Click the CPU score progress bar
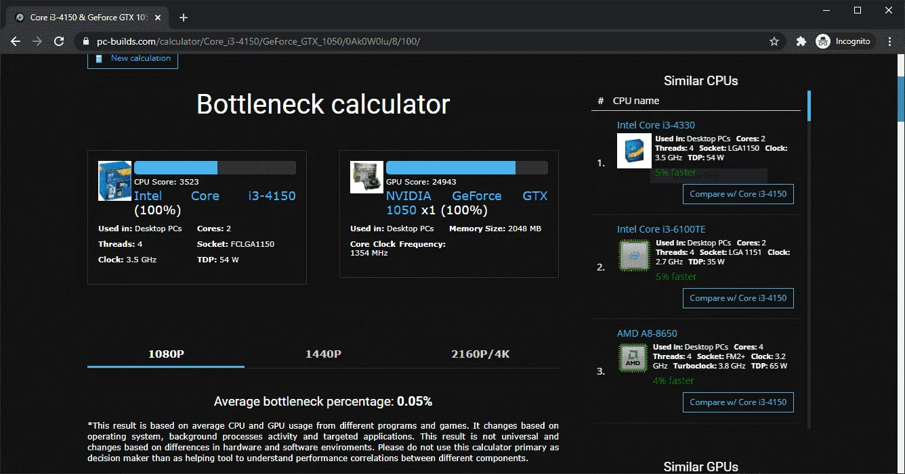Screen dimensions: 905x474 pyautogui.click(x=215, y=168)
